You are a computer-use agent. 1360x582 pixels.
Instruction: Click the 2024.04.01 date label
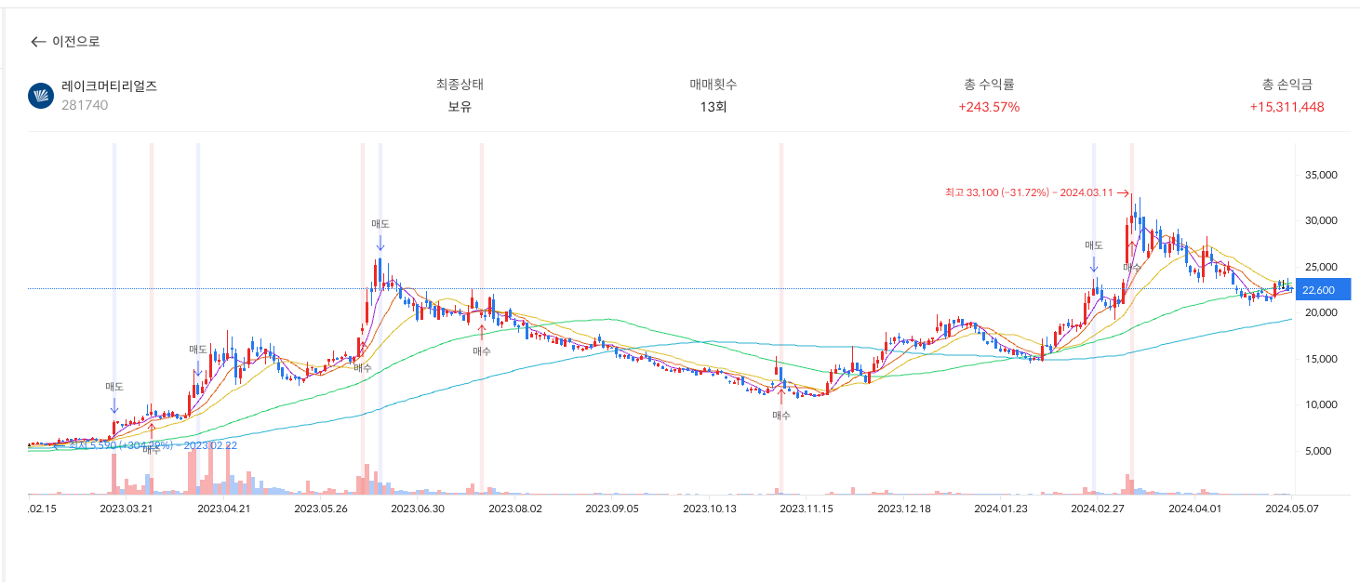tap(1195, 509)
